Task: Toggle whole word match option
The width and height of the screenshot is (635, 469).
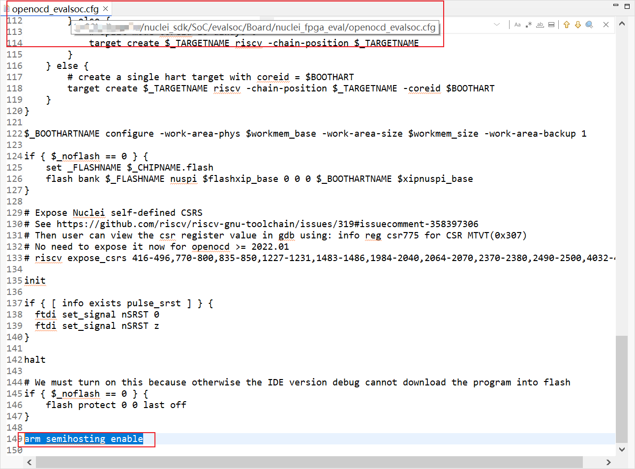Action: point(540,25)
